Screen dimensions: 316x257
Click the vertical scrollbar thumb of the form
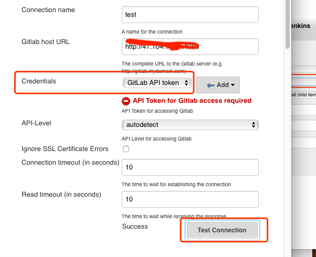(x=287, y=24)
